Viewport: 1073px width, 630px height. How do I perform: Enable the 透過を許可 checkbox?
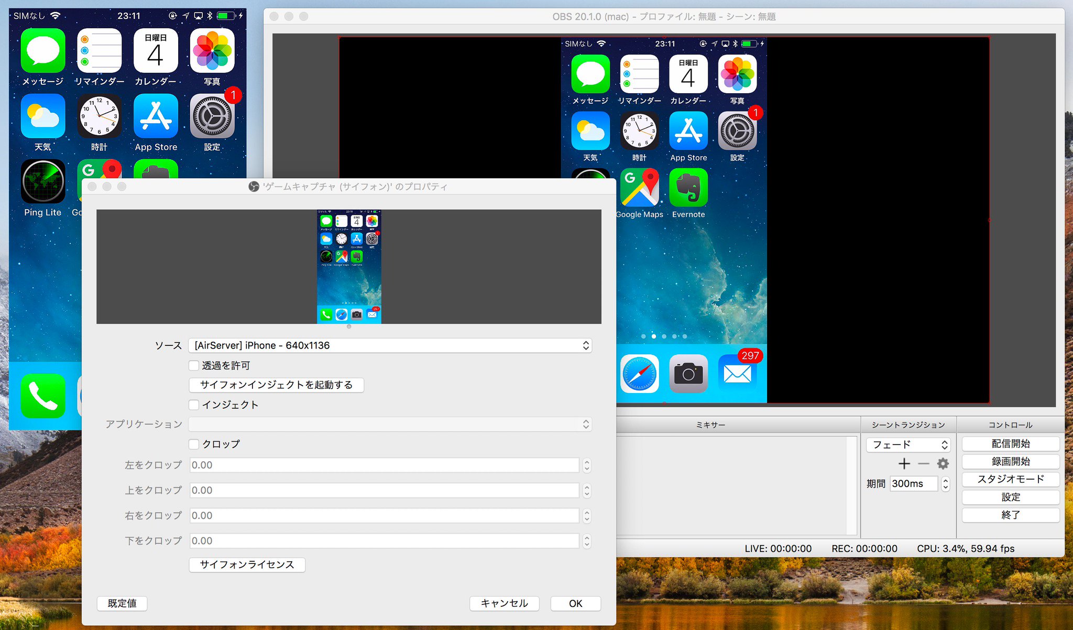(194, 365)
